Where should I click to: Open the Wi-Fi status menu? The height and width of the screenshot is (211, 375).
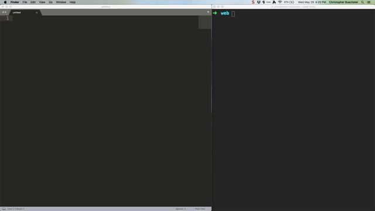(x=280, y=2)
